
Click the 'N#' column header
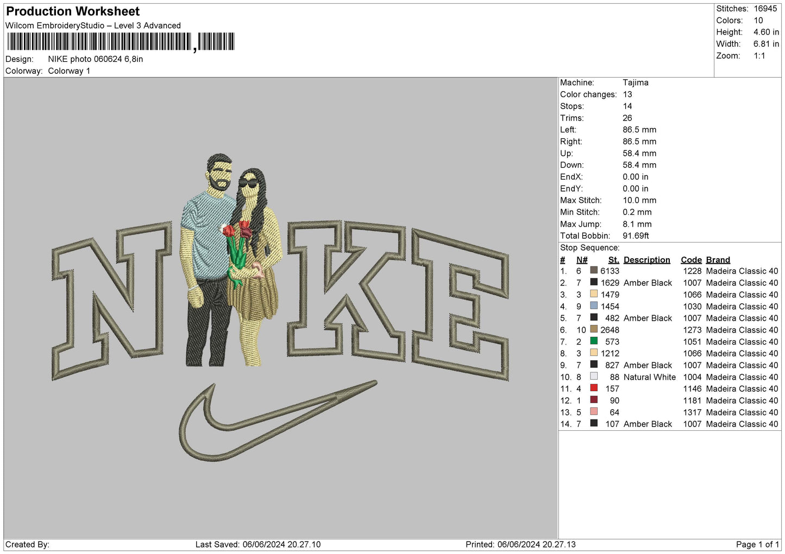tap(582, 260)
